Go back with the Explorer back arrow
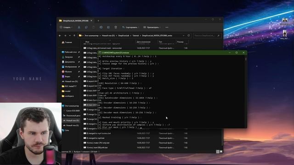 click(x=60, y=36)
